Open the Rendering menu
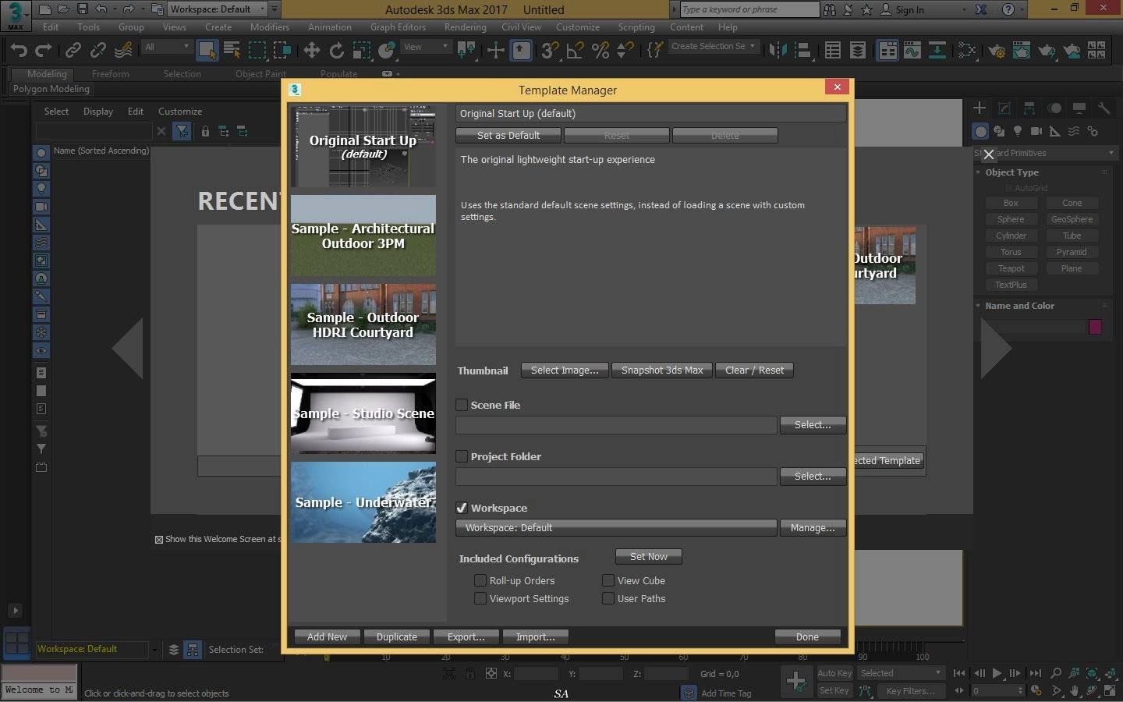 [x=465, y=27]
